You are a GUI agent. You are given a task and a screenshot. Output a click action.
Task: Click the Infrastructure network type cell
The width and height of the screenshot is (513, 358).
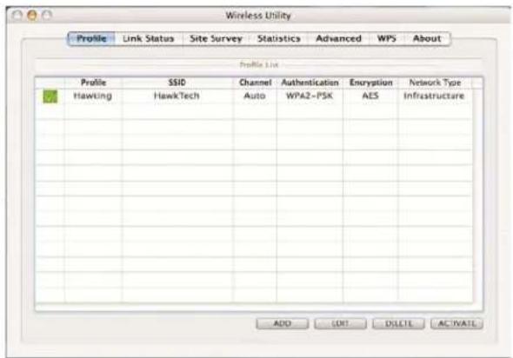[434, 96]
